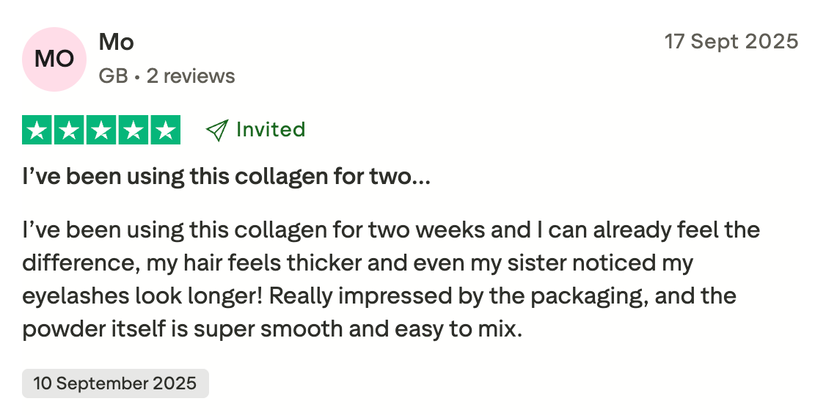
Task: Click the ellipsis ending the review title
Action: [x=422, y=177]
